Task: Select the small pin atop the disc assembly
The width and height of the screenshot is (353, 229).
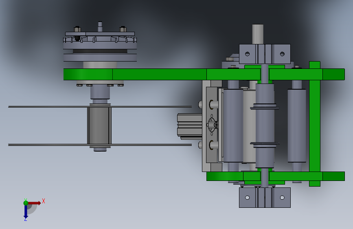Action: [100, 26]
